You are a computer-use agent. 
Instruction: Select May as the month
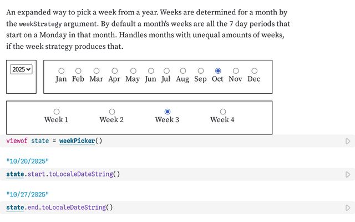133,71
